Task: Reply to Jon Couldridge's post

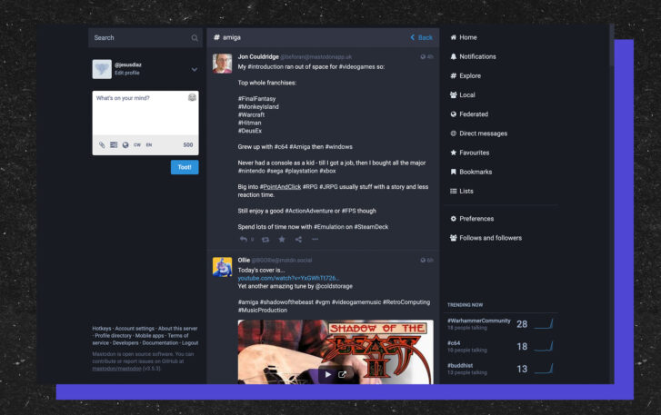Action: pyautogui.click(x=243, y=239)
